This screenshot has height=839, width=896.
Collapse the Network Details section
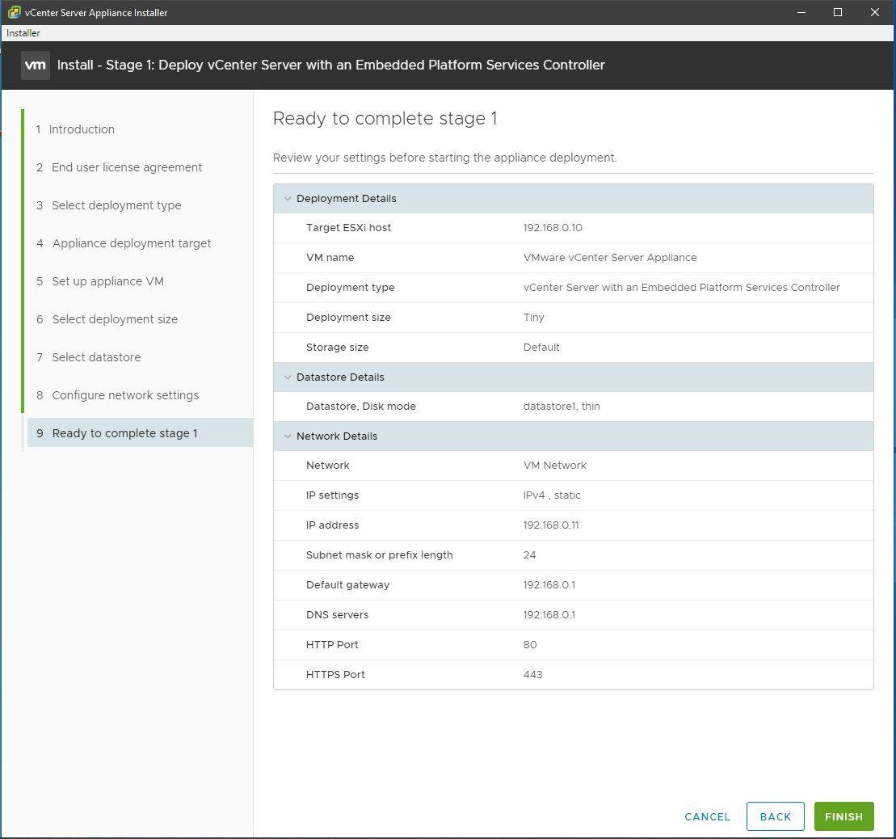[288, 436]
